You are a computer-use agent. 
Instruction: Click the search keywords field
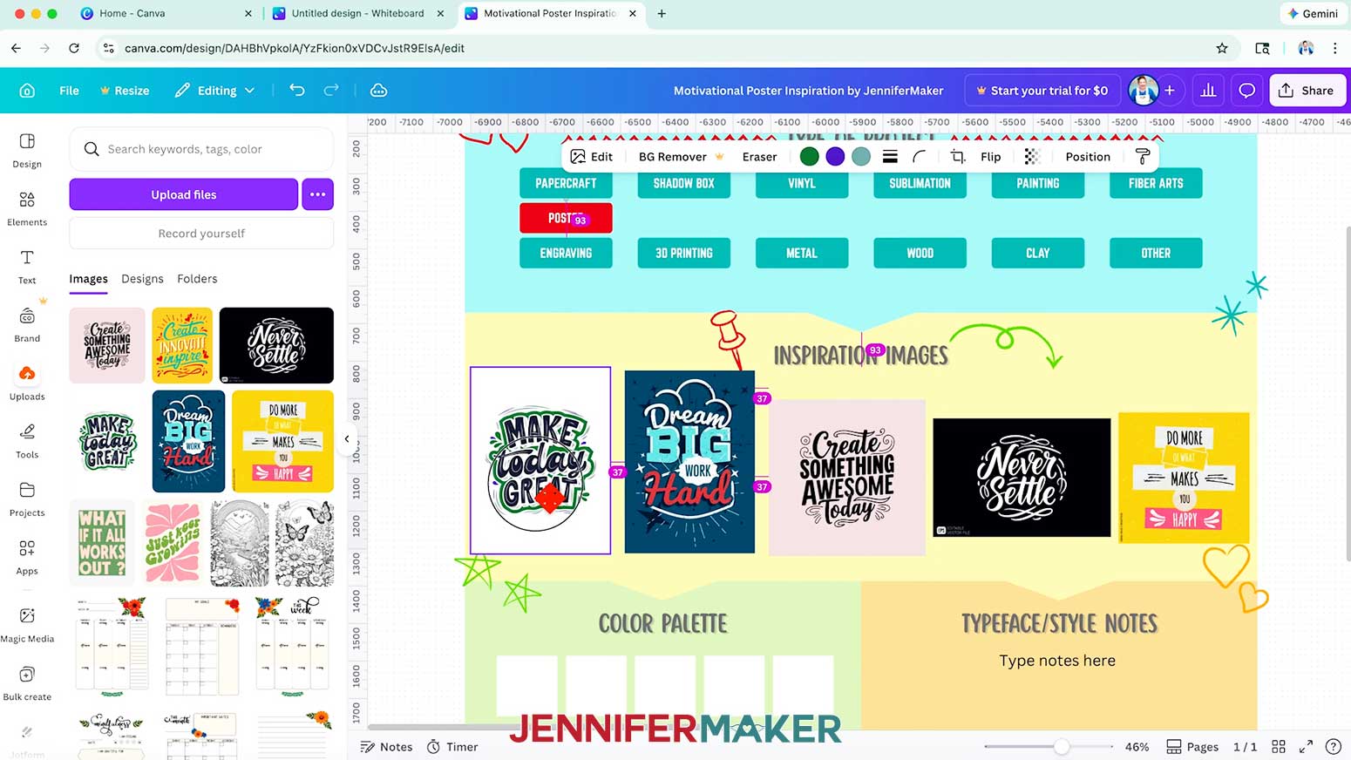pyautogui.click(x=201, y=149)
